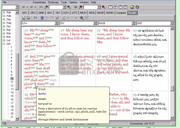This screenshot has width=180, height=128.
Task: Open the Forward history dropdown arrow
Action: [x=35, y=7]
